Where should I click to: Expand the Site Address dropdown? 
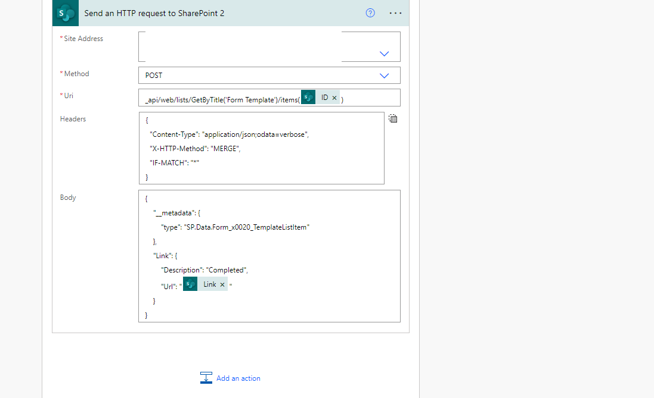point(384,54)
